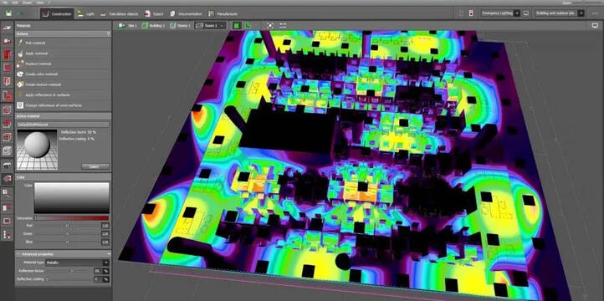Select the Create texture material action
604x301 pixels.
64,84
